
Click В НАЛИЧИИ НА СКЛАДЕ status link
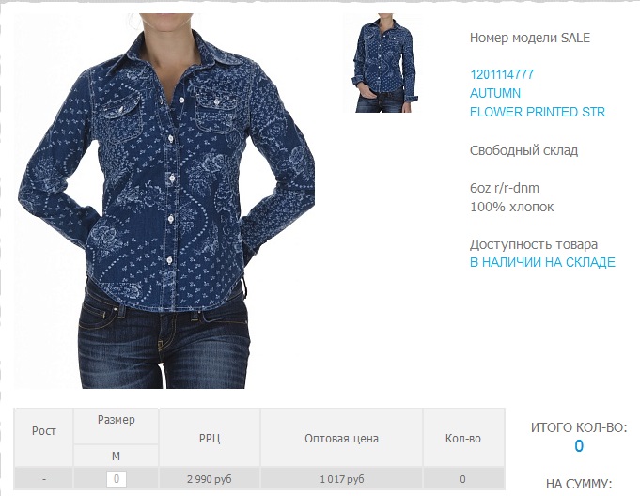click(542, 262)
